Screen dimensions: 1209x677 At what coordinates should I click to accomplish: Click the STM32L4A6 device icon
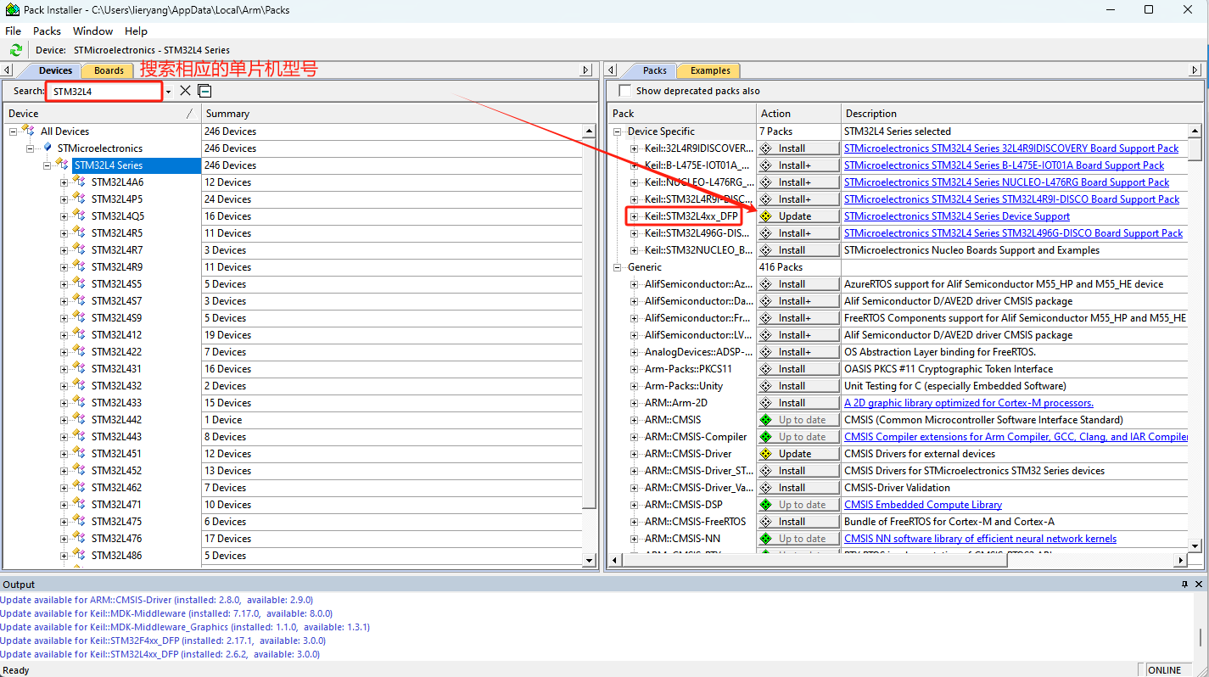click(79, 182)
